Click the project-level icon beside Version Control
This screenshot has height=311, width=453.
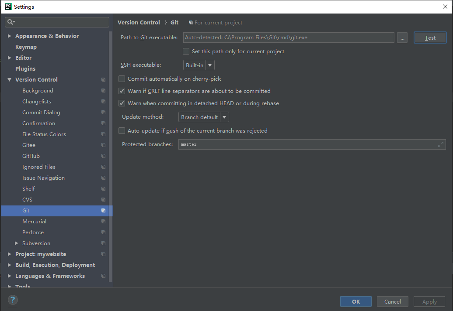pyautogui.click(x=103, y=79)
